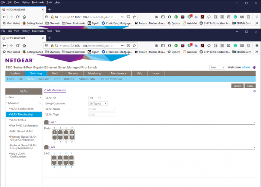Image resolution: width=261 pixels, height=187 pixels.
Task: View site lock warning icon, front window
Action: coord(52,45)
